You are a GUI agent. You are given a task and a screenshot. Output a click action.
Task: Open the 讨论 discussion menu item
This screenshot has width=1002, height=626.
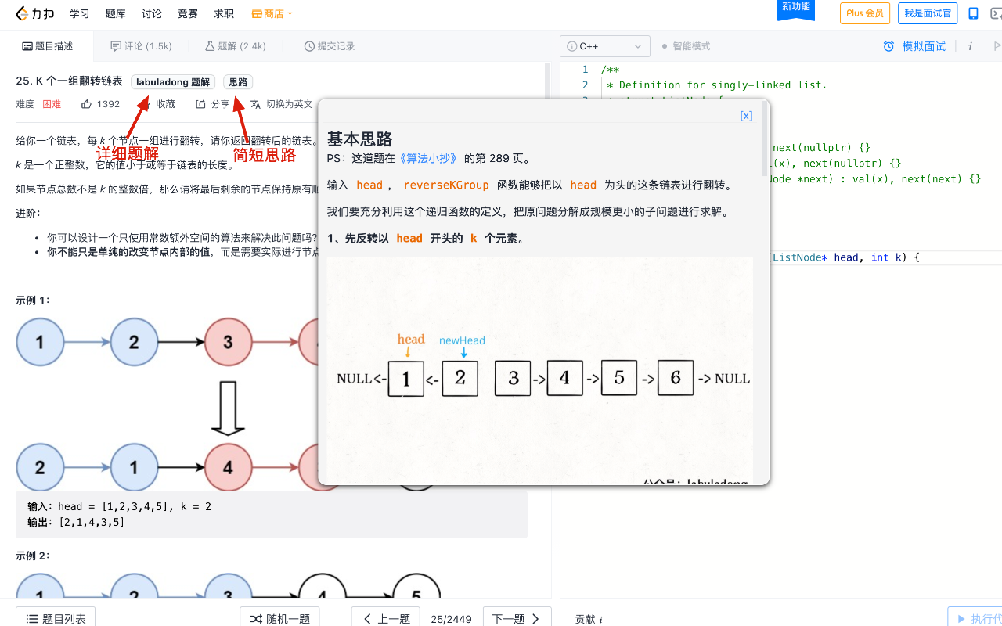[x=151, y=13]
